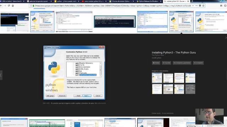Click the Guardar button

point(166,63)
